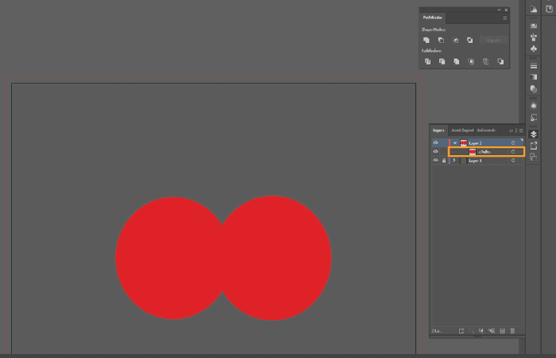Select the locked layer row by name

click(x=475, y=161)
